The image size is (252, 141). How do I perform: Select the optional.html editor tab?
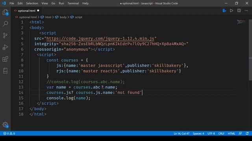click(26, 11)
